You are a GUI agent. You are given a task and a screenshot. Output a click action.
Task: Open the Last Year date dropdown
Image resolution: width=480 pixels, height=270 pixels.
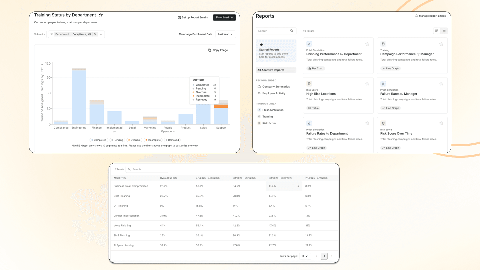pos(225,34)
